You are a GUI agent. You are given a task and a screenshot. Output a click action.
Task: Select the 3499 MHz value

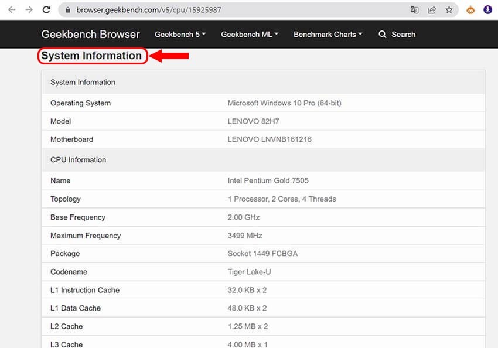245,236
